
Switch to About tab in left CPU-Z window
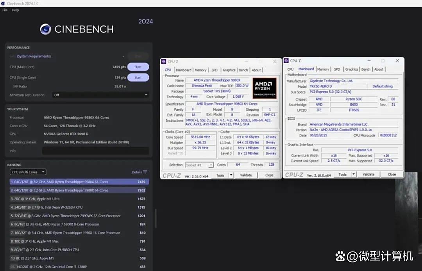(256, 70)
